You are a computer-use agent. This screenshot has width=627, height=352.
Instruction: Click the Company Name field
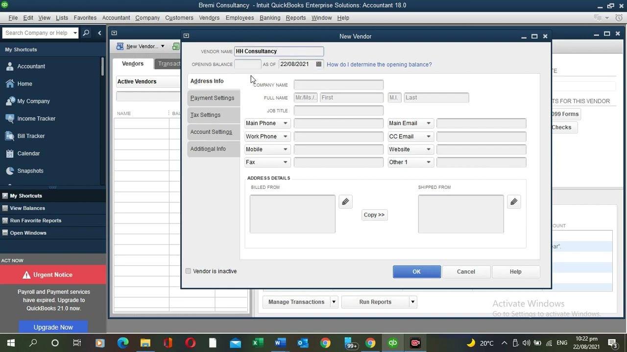pos(338,85)
